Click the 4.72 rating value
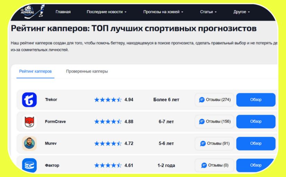Image resolution: width=286 pixels, height=177 pixels. (129, 144)
